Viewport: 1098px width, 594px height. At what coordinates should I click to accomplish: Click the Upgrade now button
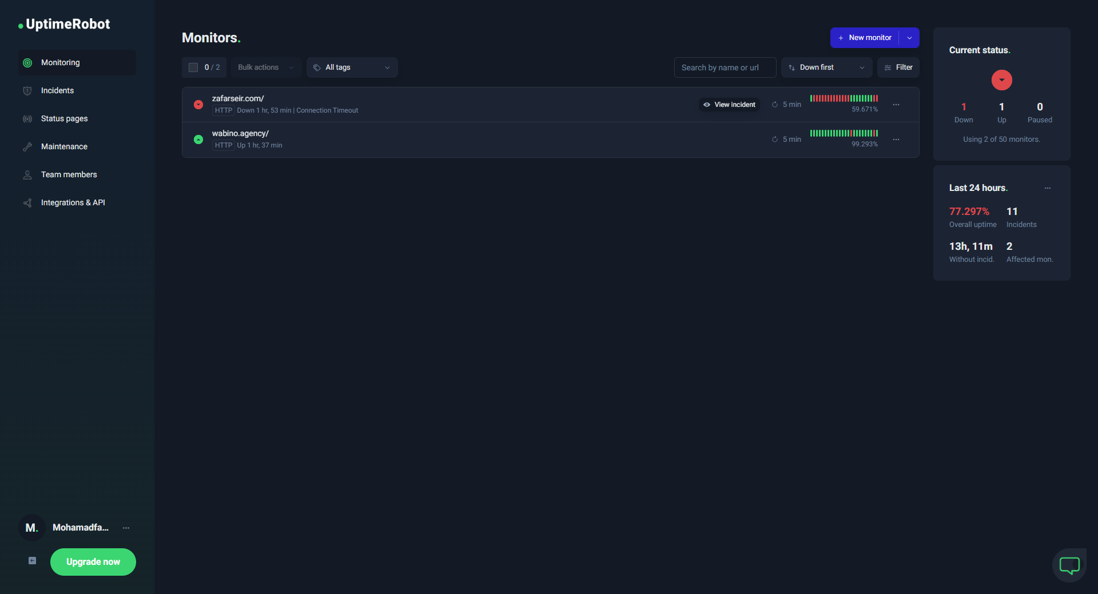[93, 562]
